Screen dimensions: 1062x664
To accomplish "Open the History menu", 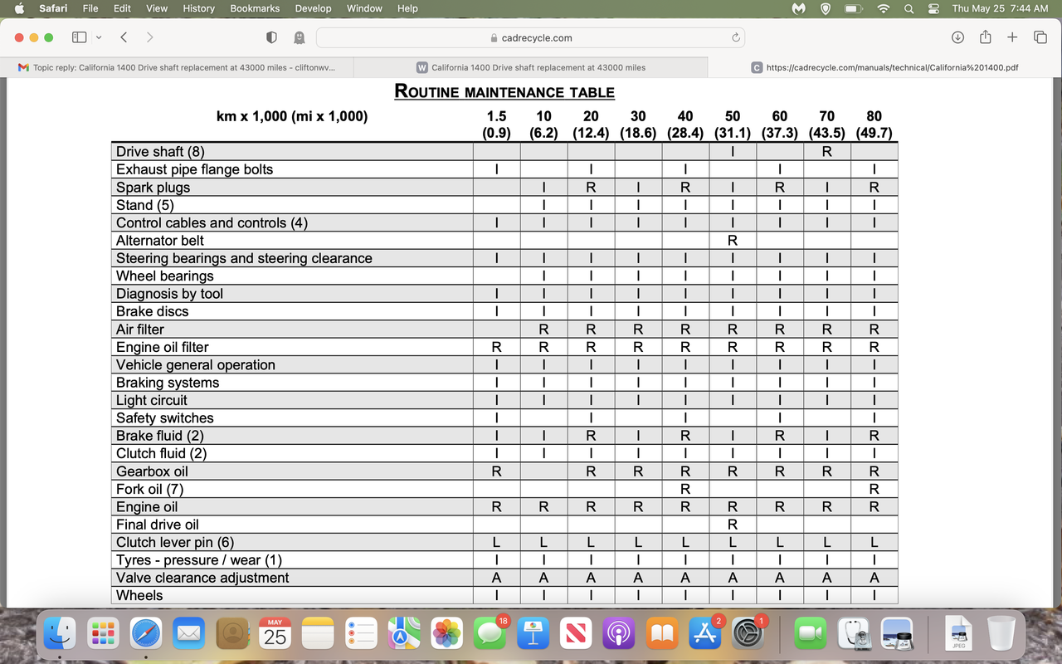I will 198,8.
